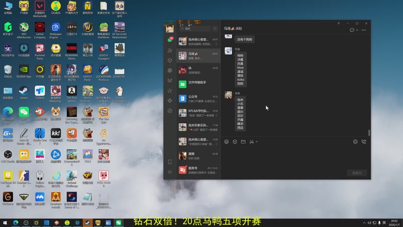Click the scissors screenshot icon
Image resolution: width=403 pixels, height=227 pixels.
(x=251, y=142)
